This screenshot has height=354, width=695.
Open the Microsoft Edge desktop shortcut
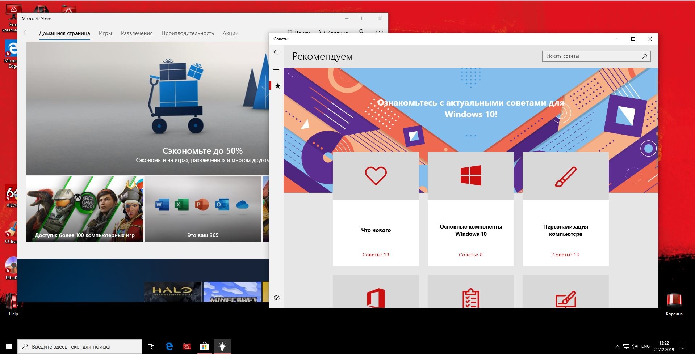(x=12, y=54)
